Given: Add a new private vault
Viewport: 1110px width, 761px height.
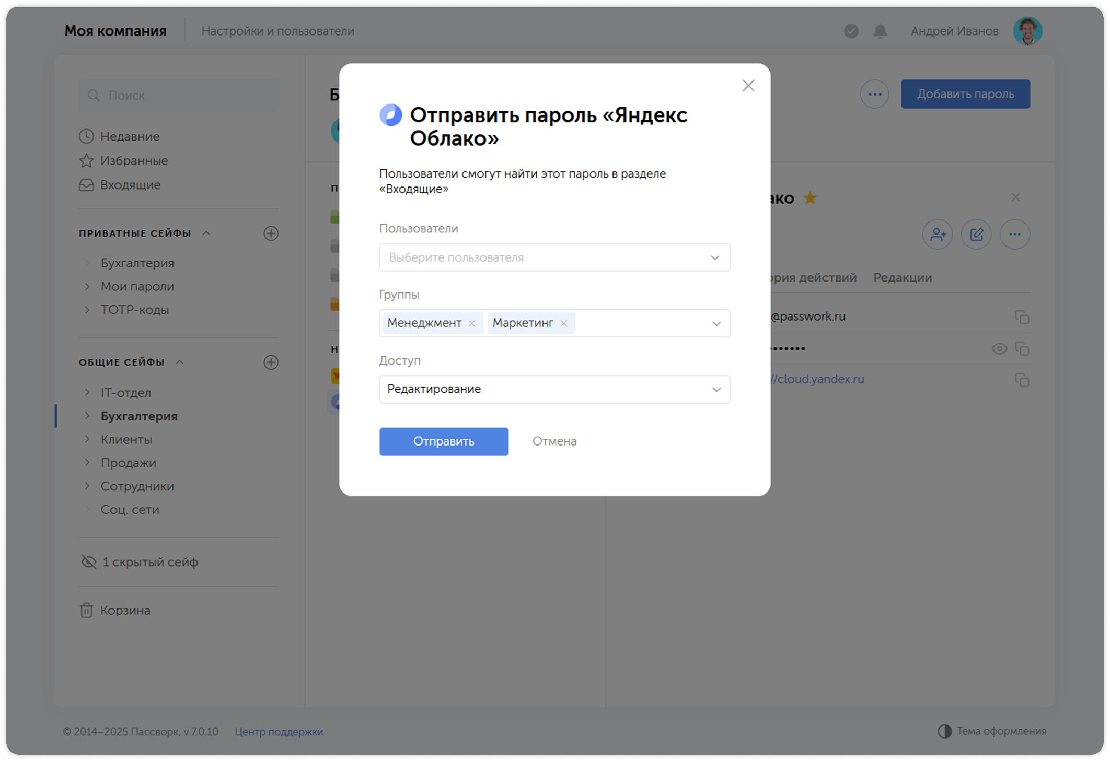Looking at the screenshot, I should [x=271, y=233].
